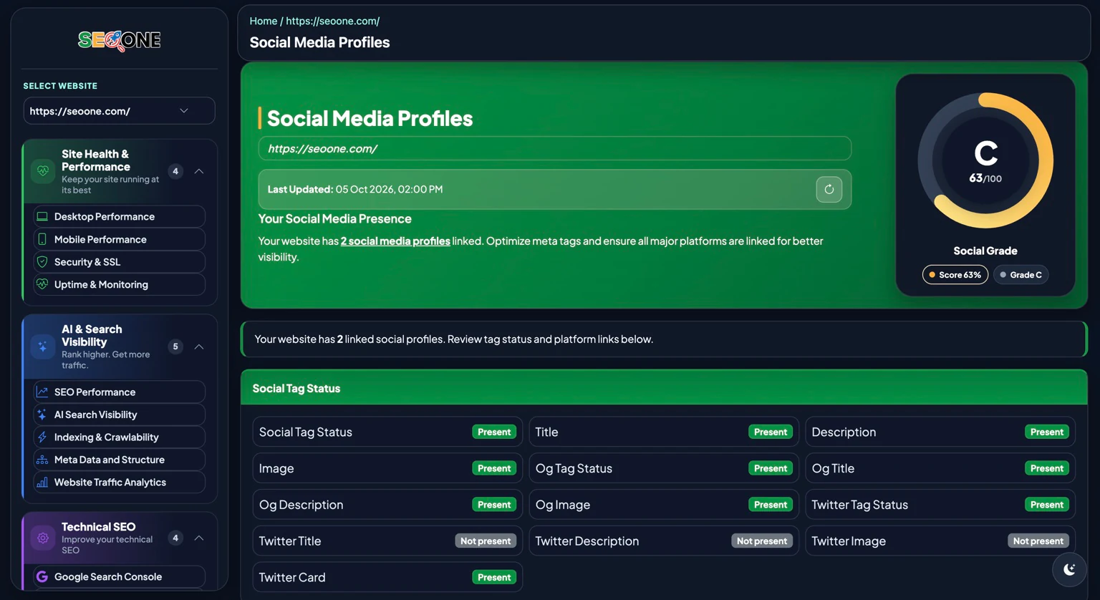Open Meta Data and Structure
This screenshot has height=600, width=1100.
(x=120, y=460)
